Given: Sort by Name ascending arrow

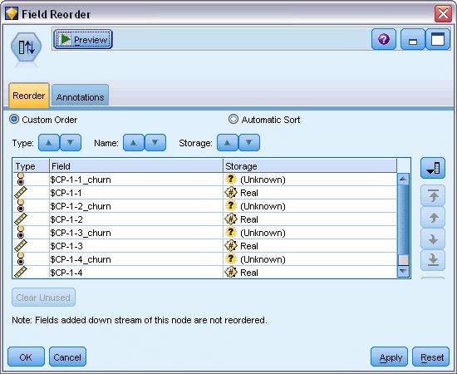Looking at the screenshot, I should point(134,143).
